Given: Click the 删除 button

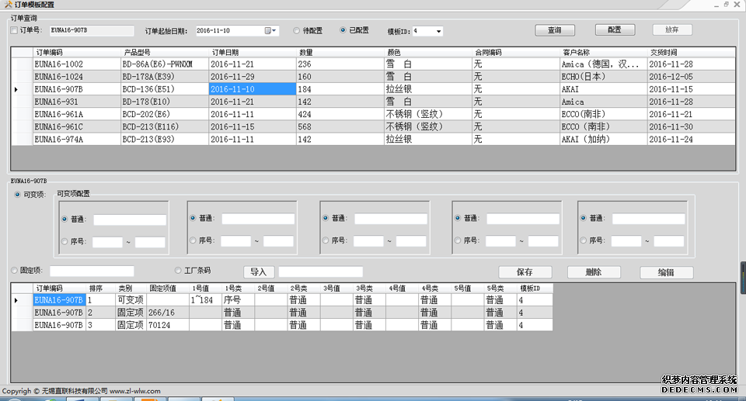Looking at the screenshot, I should (x=594, y=272).
